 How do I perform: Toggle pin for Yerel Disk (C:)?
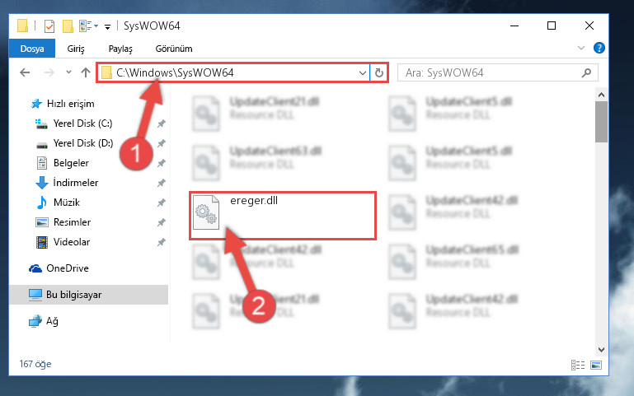pyautogui.click(x=161, y=123)
